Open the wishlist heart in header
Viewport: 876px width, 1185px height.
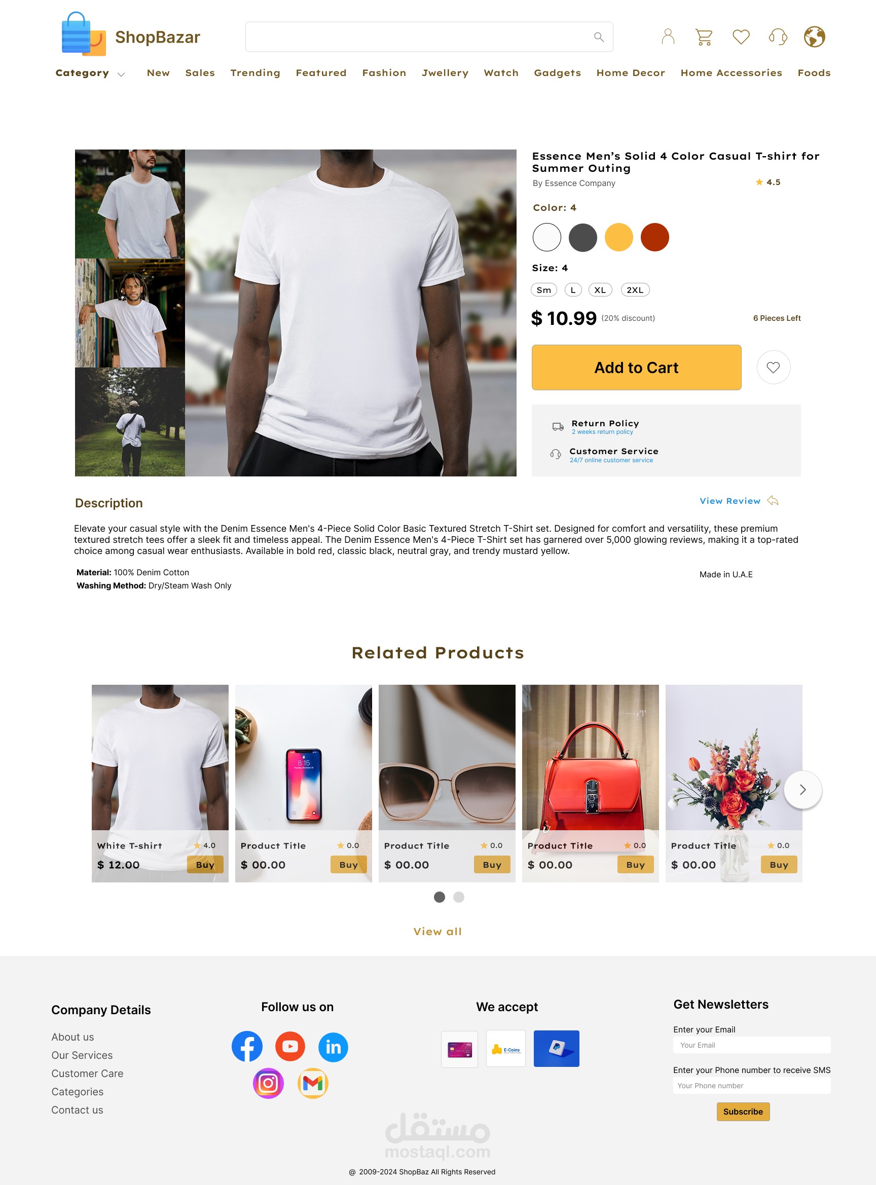click(741, 36)
